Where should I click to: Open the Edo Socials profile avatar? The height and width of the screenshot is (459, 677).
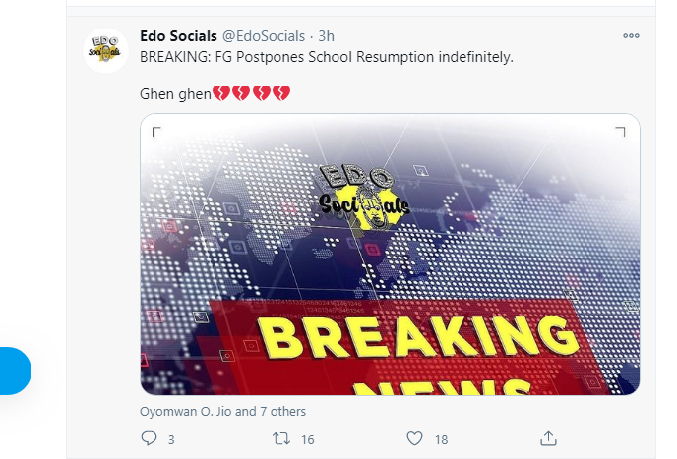pos(105,50)
